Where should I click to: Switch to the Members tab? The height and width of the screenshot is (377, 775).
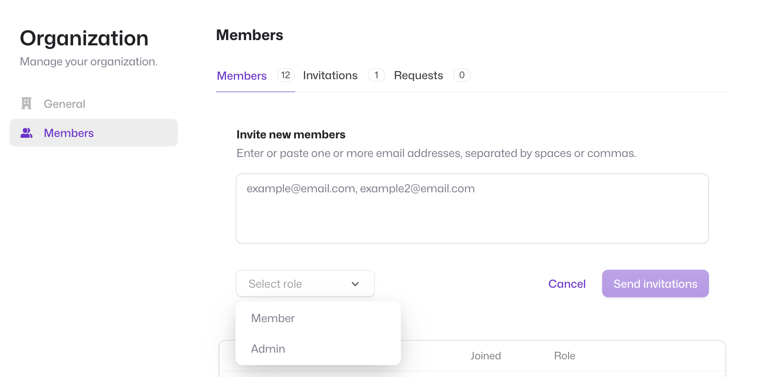242,76
